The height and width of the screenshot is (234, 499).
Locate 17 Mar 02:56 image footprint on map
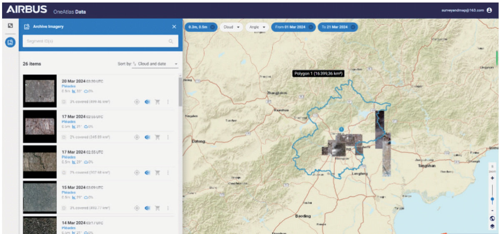[137, 137]
